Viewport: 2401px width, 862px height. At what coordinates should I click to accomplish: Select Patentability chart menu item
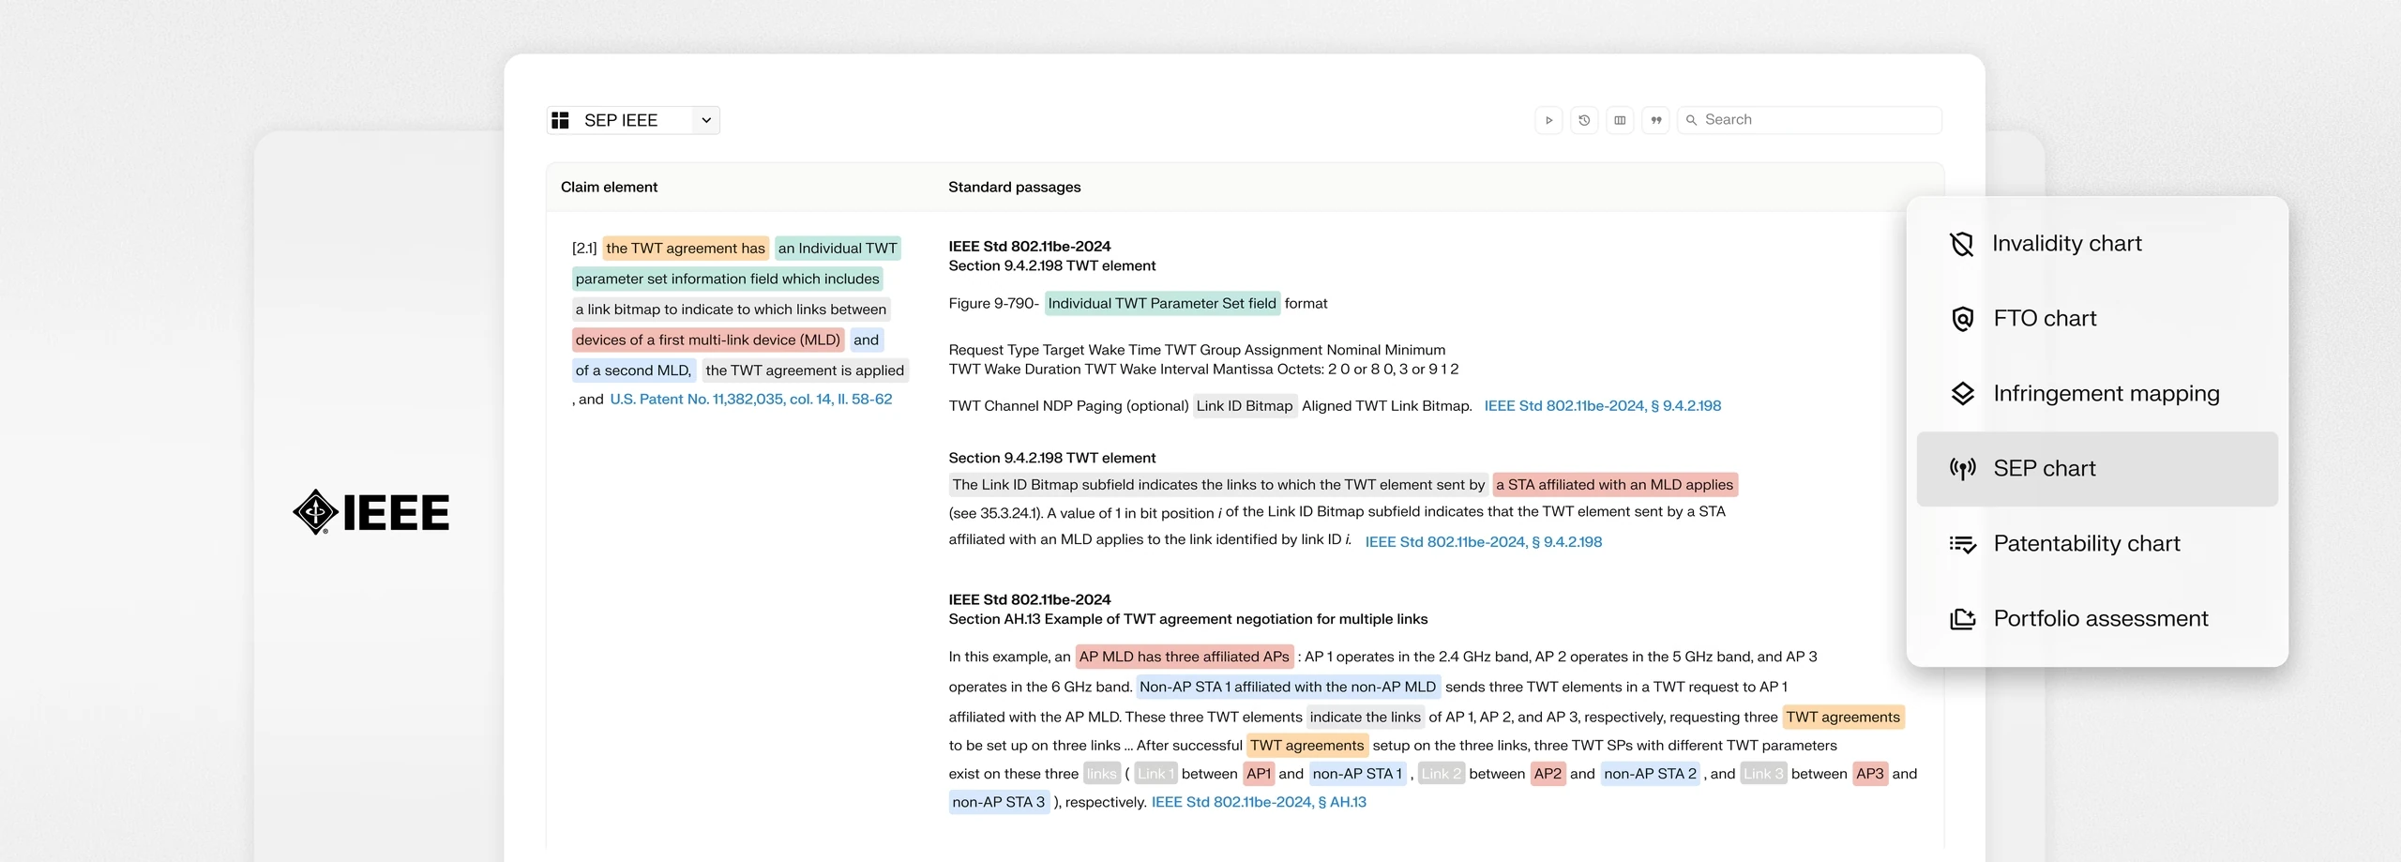[x=2097, y=544]
